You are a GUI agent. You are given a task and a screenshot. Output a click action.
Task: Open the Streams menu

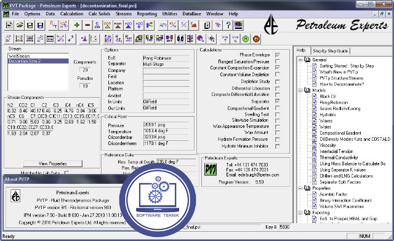click(124, 14)
